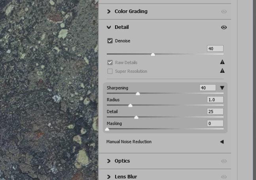Screen dimensions: 256x180
Task: Expand the Optics panel
Action: pos(109,161)
